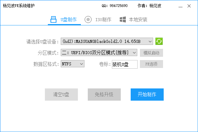Refresh the U盘 device list with green icon
The image size is (198, 132).
pyautogui.click(x=159, y=41)
